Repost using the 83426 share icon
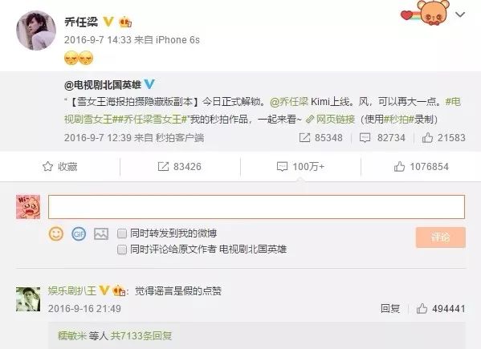 (x=179, y=167)
